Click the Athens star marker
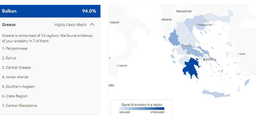Viewport: 256px width, 115px height. (x=204, y=60)
